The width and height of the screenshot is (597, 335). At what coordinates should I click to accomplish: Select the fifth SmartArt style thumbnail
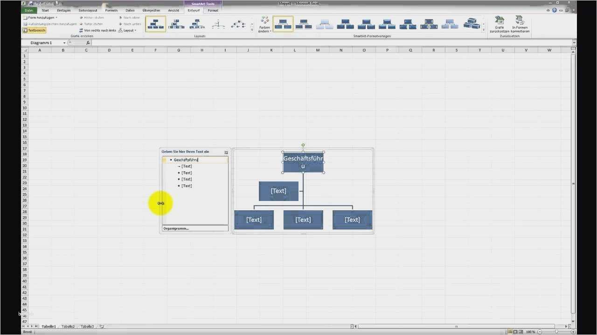pos(366,24)
